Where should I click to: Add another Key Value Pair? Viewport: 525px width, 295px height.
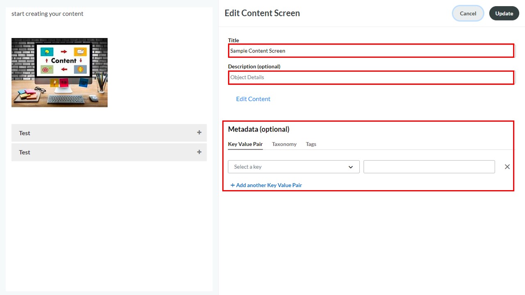[x=269, y=185]
